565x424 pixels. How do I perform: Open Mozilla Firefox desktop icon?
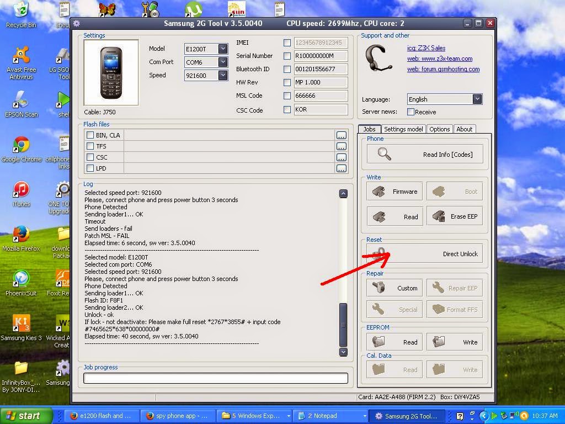(x=22, y=239)
